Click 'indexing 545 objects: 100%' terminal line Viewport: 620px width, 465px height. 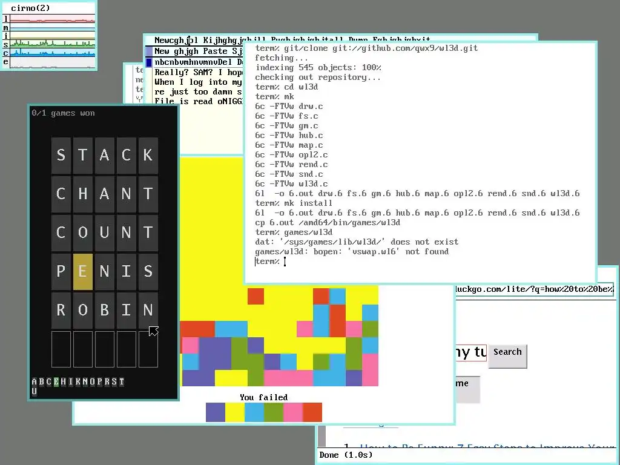(x=318, y=68)
